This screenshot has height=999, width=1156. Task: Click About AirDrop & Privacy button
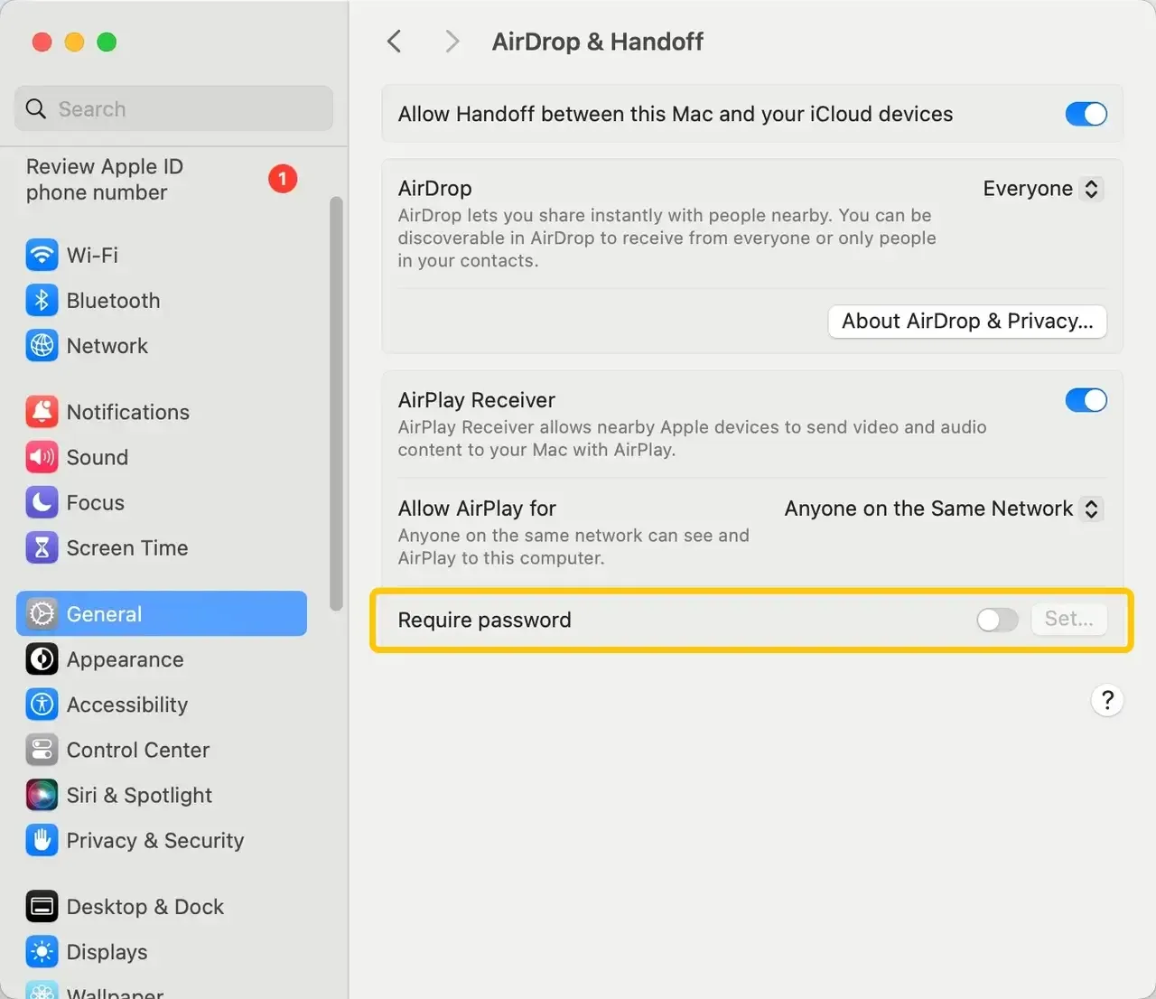tap(967, 322)
